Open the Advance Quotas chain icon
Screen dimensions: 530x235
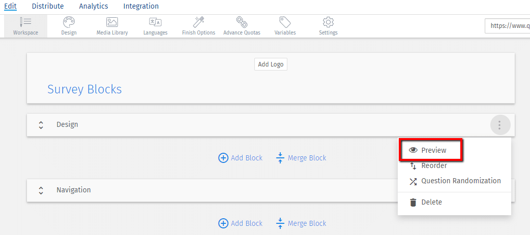pyautogui.click(x=242, y=22)
